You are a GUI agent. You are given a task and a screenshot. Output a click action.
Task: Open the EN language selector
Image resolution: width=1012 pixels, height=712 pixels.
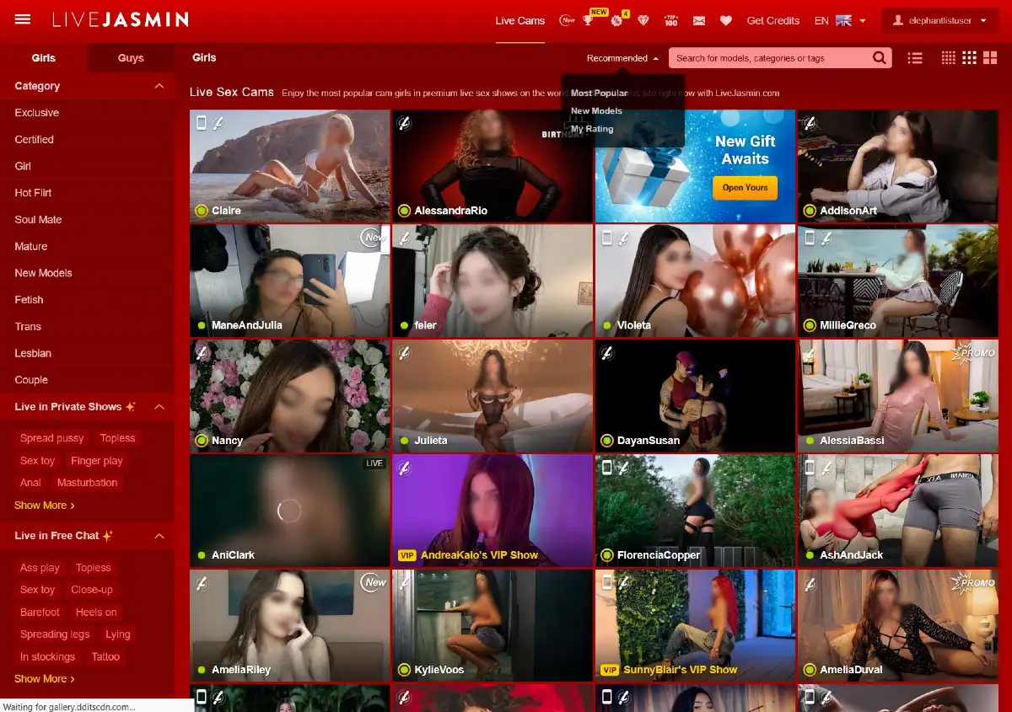click(x=840, y=21)
